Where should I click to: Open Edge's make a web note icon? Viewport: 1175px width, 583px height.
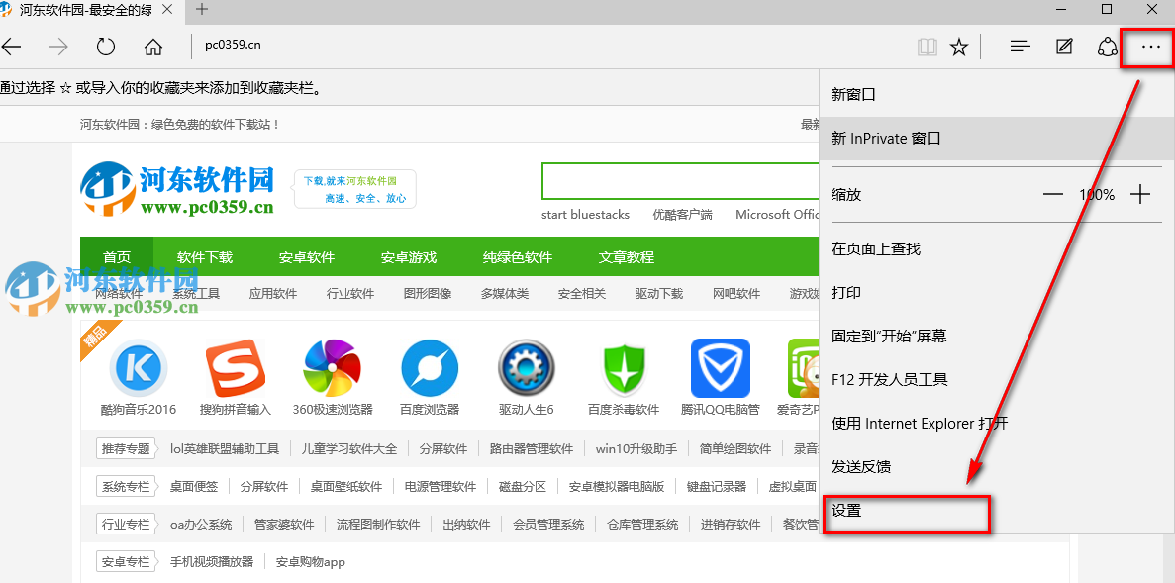(x=1063, y=46)
